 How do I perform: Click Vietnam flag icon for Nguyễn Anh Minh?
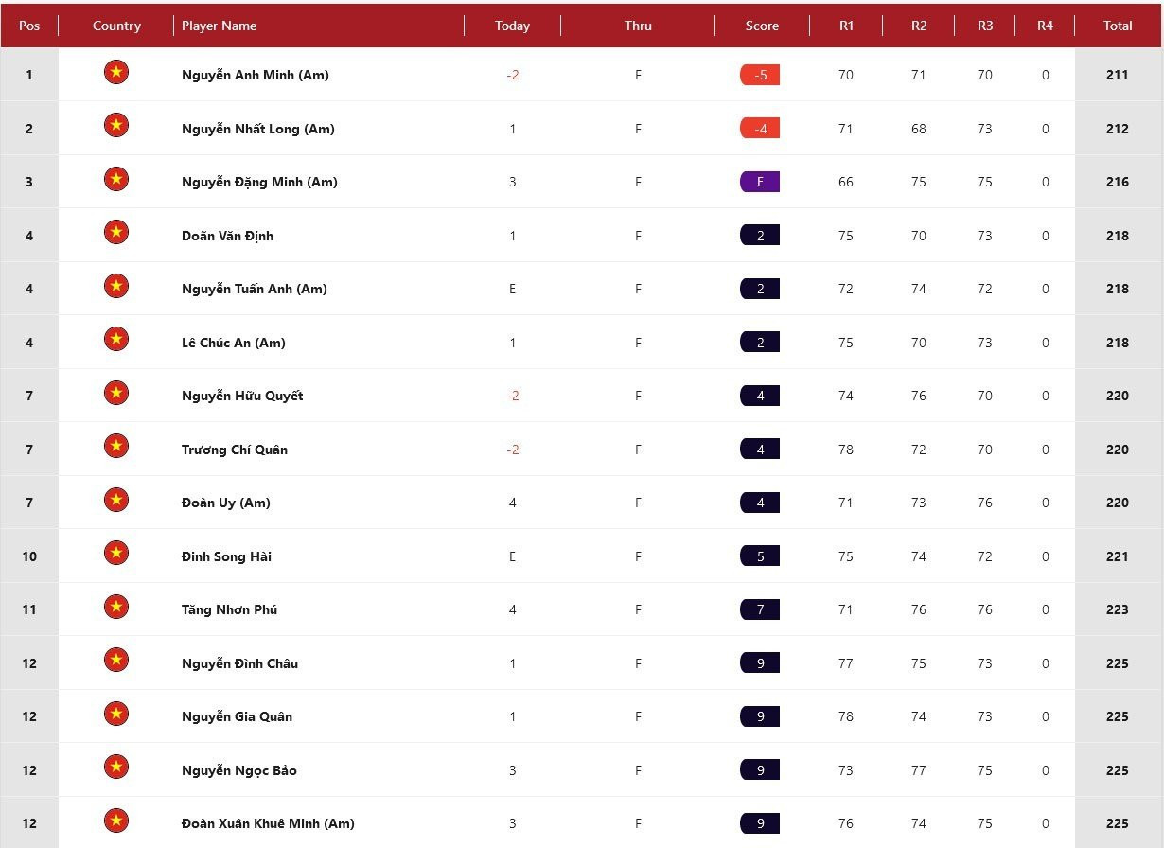[x=116, y=73]
